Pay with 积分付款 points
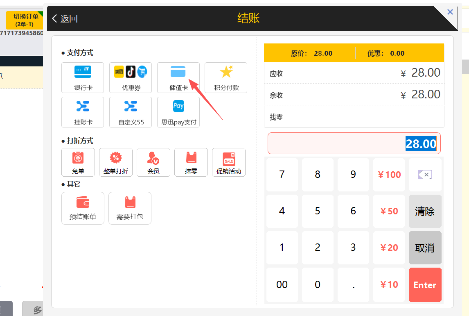The height and width of the screenshot is (316, 469). tap(226, 77)
